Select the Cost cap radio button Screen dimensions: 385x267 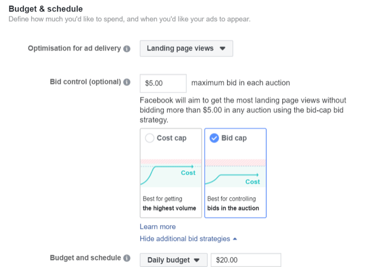click(x=150, y=138)
